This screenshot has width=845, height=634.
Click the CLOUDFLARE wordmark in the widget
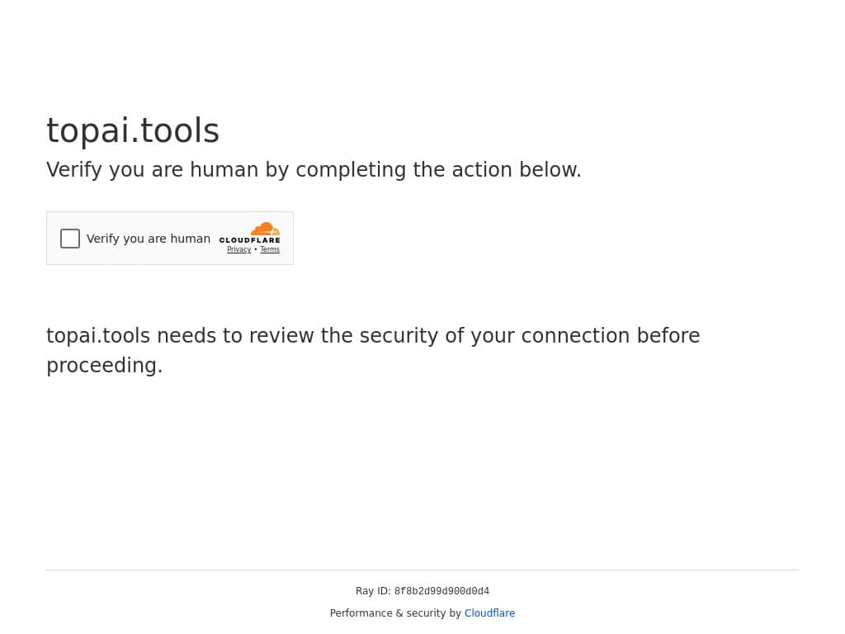point(249,240)
